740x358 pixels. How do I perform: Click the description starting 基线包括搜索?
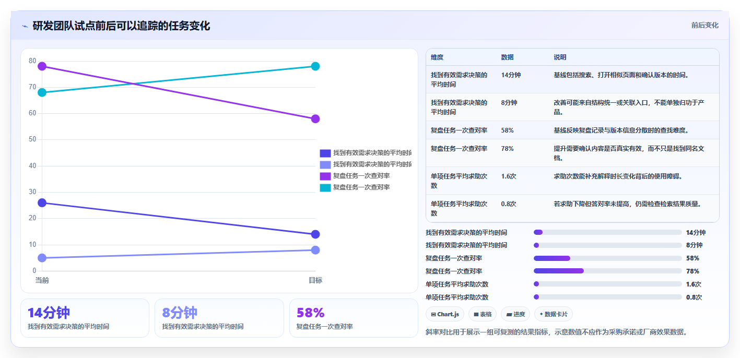pyautogui.click(x=621, y=75)
